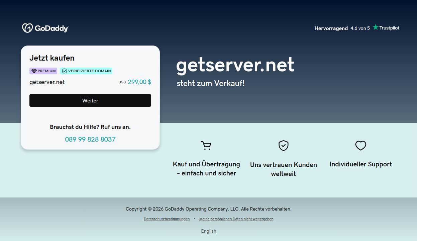Click Brauchst du Hilfe? Ruf uns an. text

click(90, 127)
